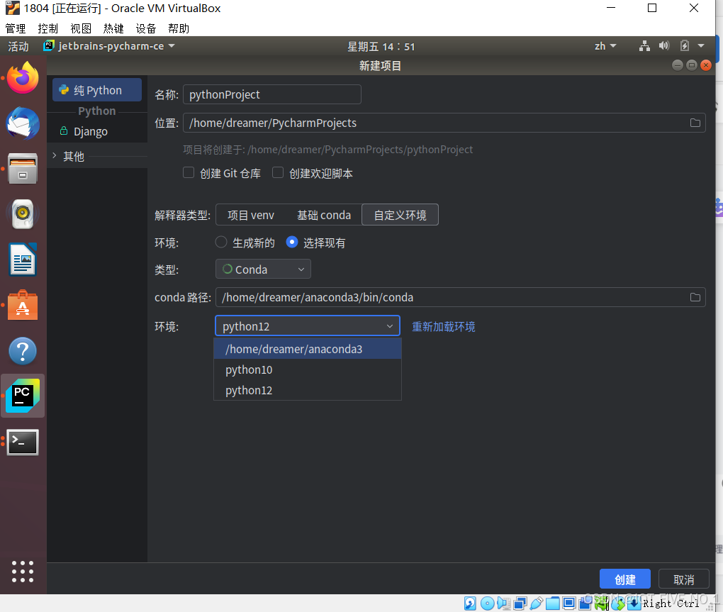
Task: Launch LibreOffice Writer from the dock
Action: 23,259
